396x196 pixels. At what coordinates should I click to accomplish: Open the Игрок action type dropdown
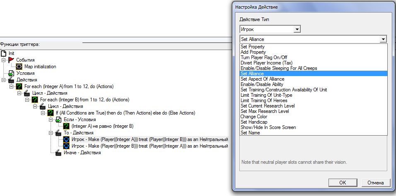[297, 29]
